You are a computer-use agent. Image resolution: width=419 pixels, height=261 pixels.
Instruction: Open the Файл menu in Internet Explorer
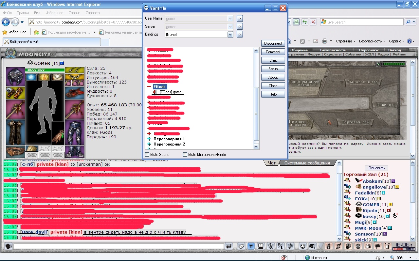click(7, 13)
